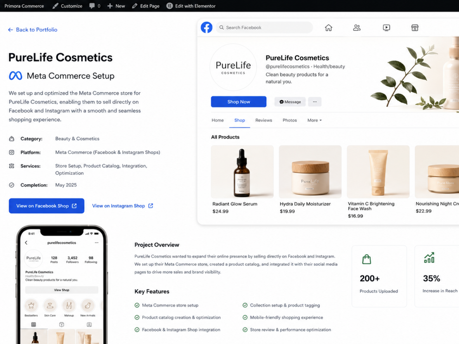Go Back to Portfolio

[33, 29]
